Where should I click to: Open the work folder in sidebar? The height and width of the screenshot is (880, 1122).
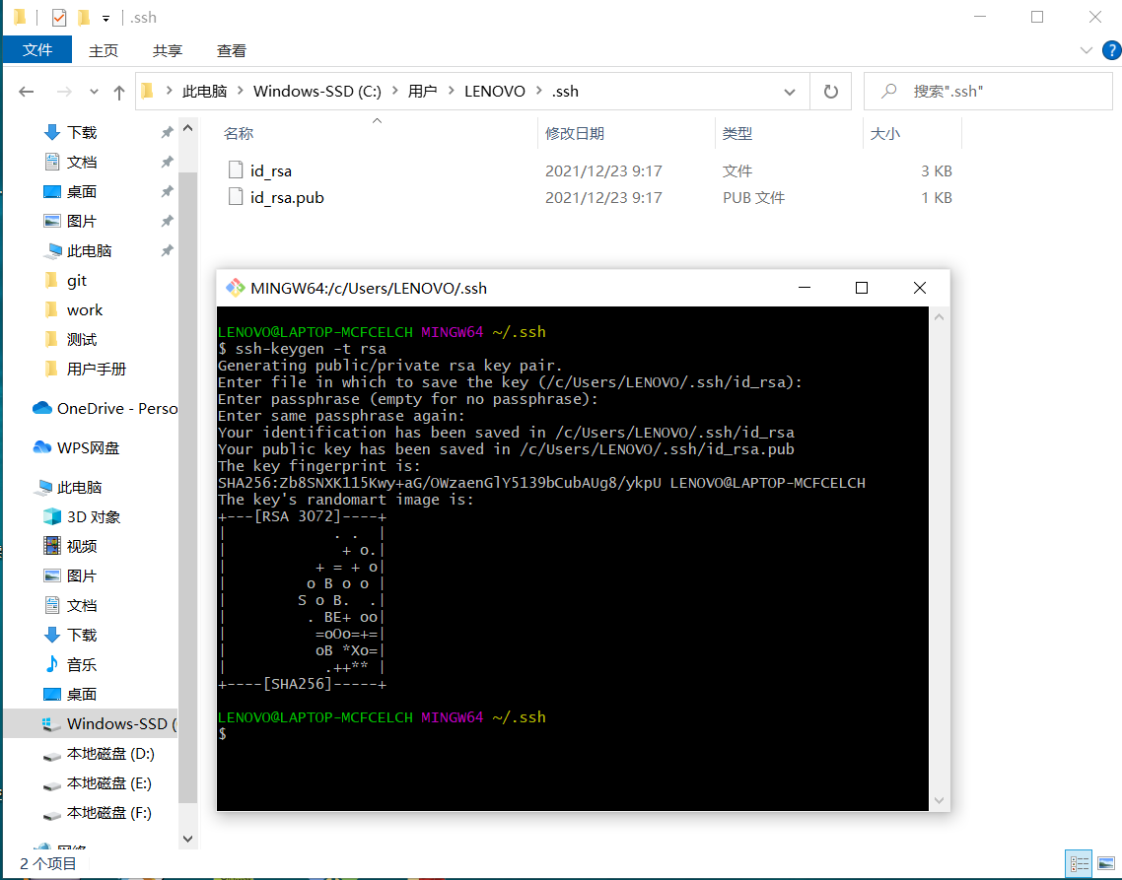point(85,309)
